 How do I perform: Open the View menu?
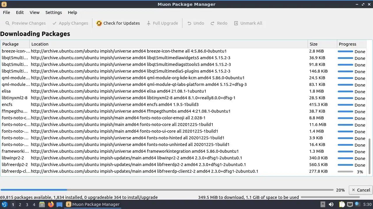pyautogui.click(x=34, y=12)
